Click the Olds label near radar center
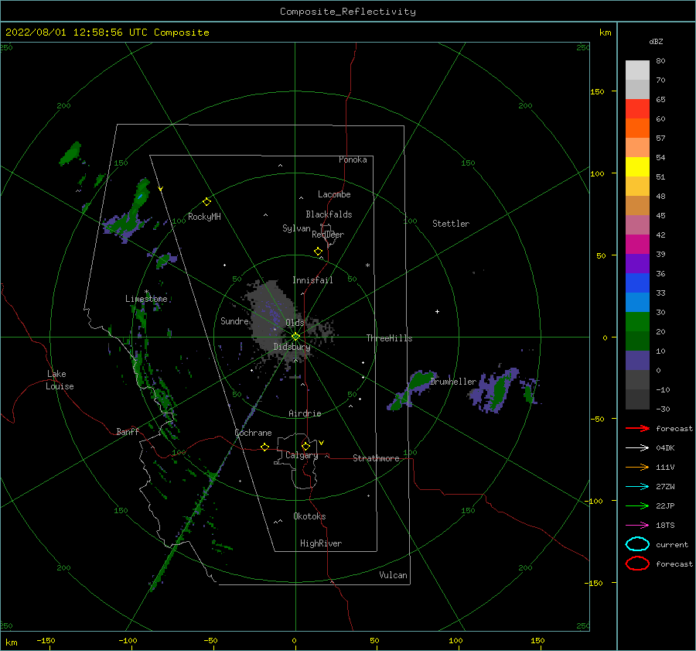696x651 pixels. point(295,322)
